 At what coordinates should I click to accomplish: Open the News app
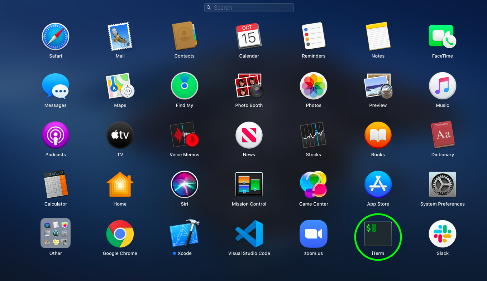click(249, 135)
